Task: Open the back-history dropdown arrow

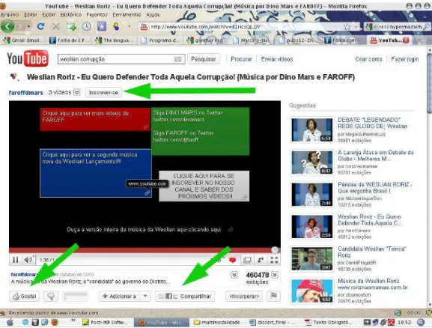Action: tap(28, 26)
